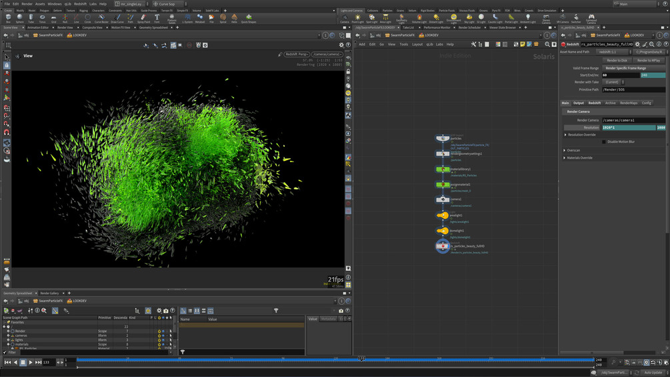Click the timeline playhead scrubber

pyautogui.click(x=361, y=359)
